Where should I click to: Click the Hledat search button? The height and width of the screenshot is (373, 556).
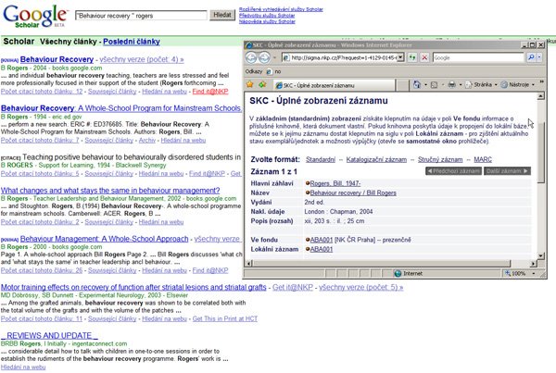(x=222, y=15)
